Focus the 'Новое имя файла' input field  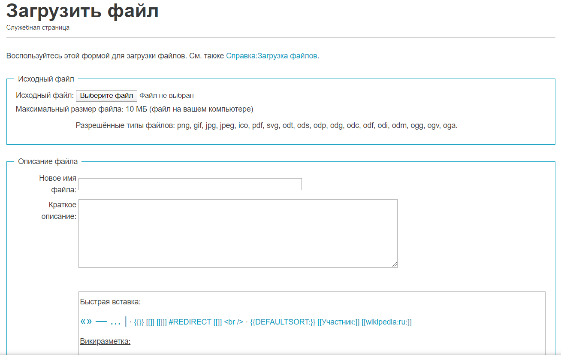tap(190, 184)
